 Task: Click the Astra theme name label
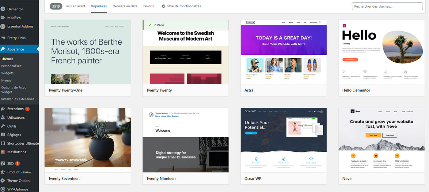tap(249, 90)
